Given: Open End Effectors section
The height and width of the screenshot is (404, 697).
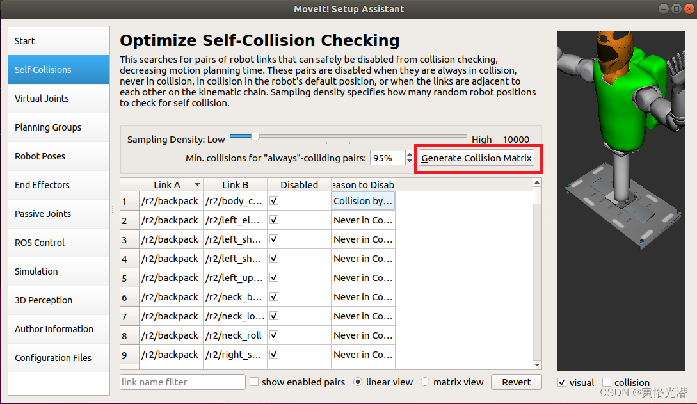Looking at the screenshot, I should tap(59, 185).
